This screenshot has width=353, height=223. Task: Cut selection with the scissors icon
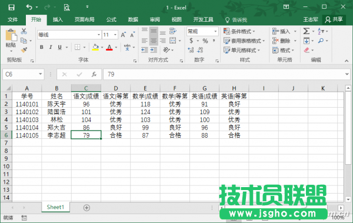pos(24,31)
